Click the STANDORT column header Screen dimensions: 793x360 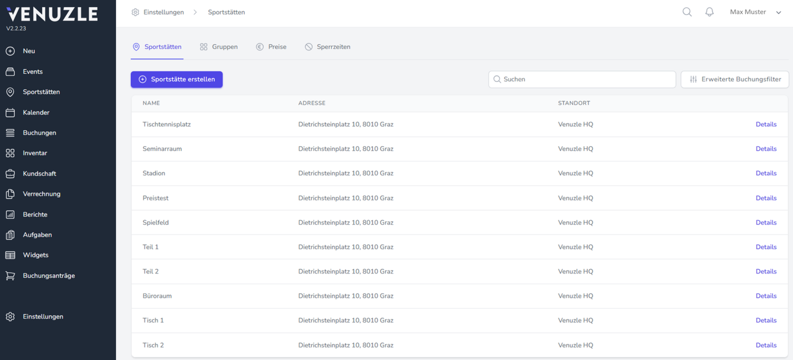tap(574, 104)
